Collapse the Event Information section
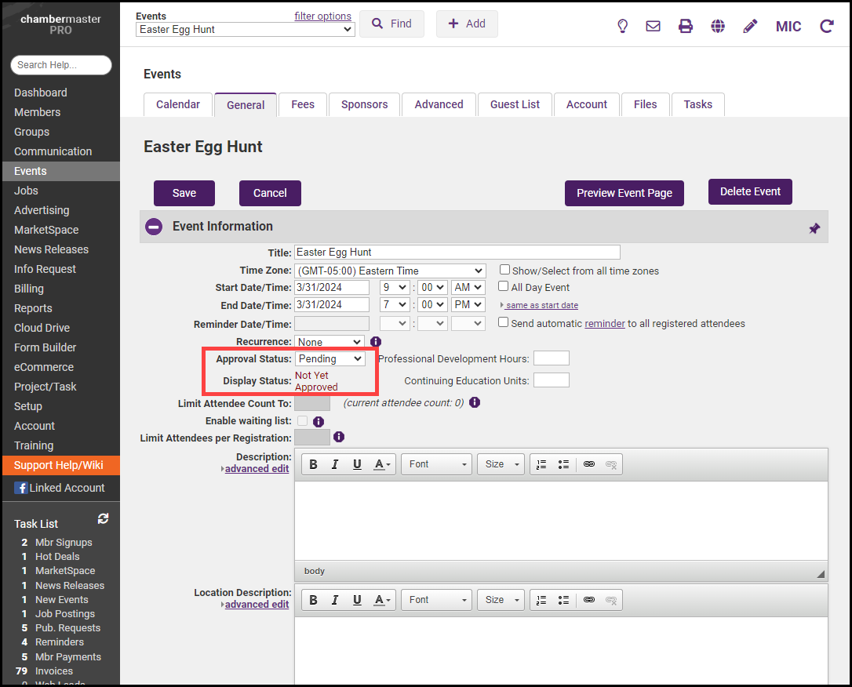This screenshot has width=852, height=687. pyautogui.click(x=154, y=227)
